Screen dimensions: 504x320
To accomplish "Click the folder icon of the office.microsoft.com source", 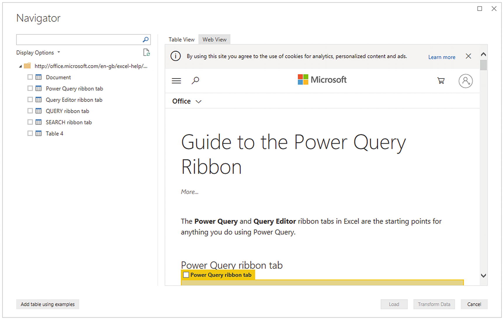I will tap(27, 66).
